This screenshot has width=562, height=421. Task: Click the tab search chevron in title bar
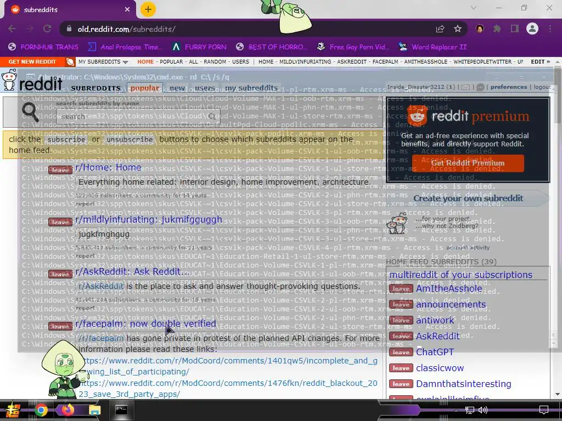[x=474, y=8]
